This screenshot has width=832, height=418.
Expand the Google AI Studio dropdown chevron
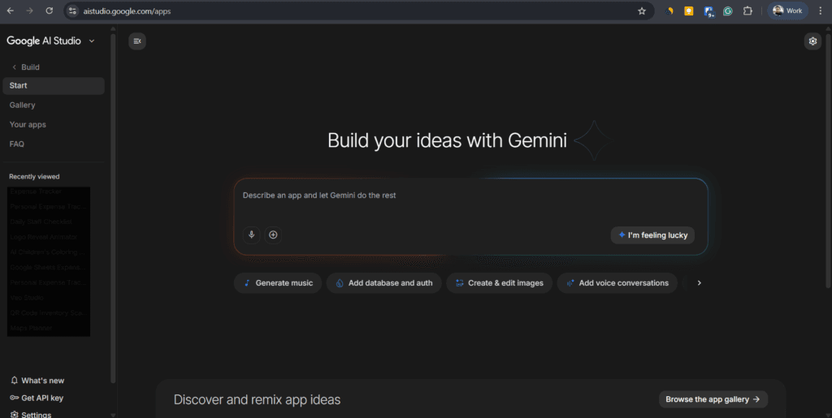pos(91,41)
